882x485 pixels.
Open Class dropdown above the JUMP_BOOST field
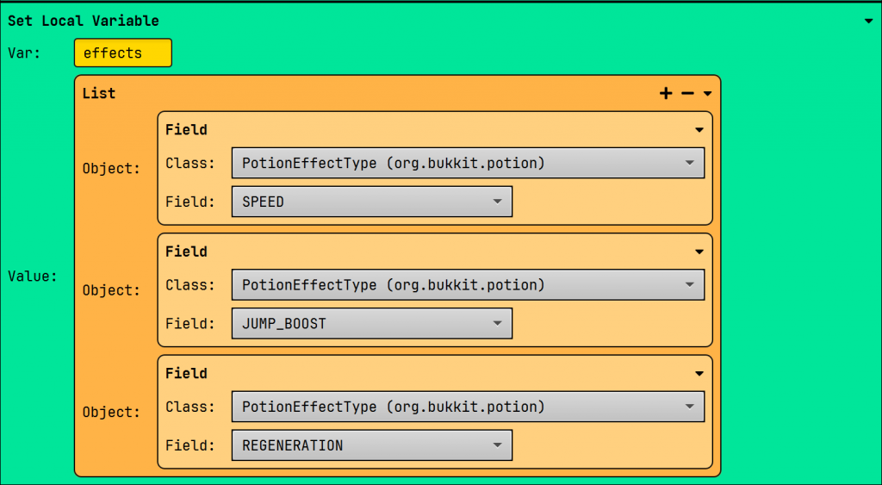468,285
